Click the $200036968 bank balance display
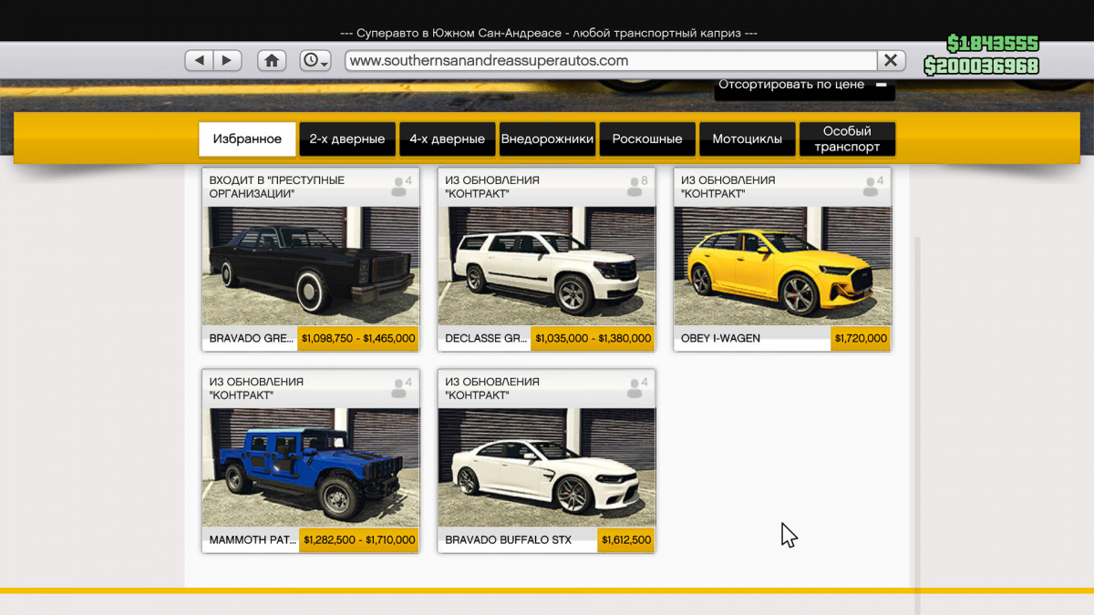 click(x=982, y=66)
